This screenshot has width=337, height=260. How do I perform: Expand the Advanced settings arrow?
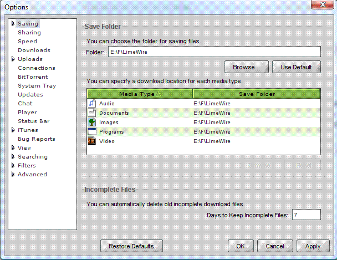click(x=13, y=175)
